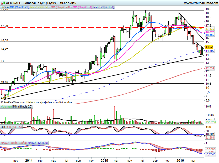Click the 15,55 support level label
The height and width of the screenshot is (163, 219).
[4, 40]
